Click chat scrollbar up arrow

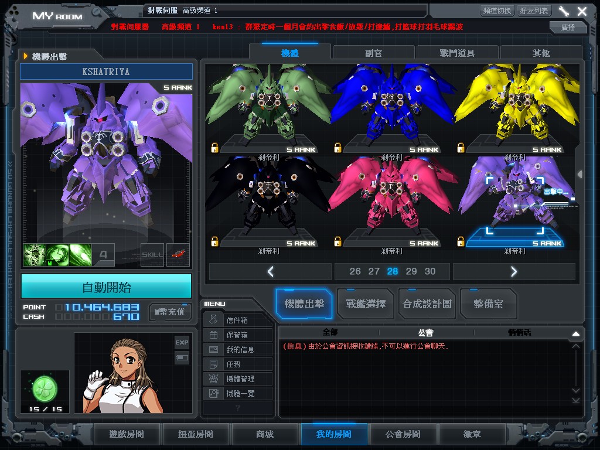pos(576,346)
